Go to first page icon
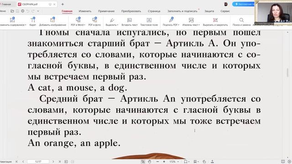 click(x=16, y=162)
